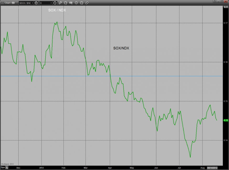The height and width of the screenshot is (170, 229).
Task: Click the SOX / NDX title text at top
Action: point(57,10)
